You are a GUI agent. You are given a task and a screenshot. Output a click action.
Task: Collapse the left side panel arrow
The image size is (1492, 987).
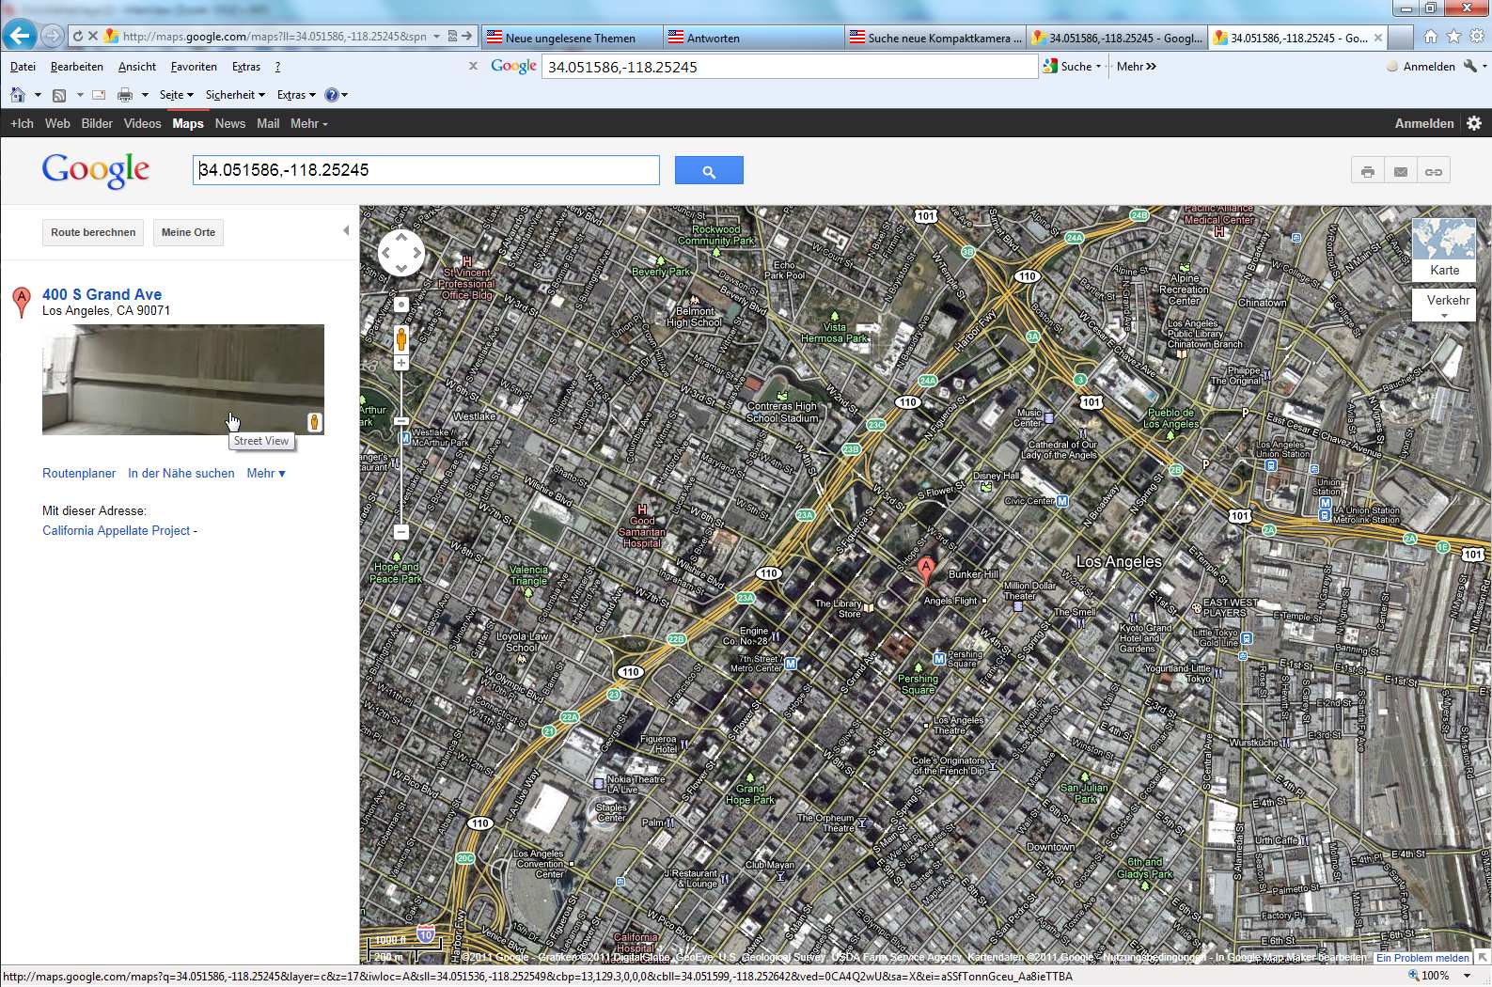pos(346,230)
